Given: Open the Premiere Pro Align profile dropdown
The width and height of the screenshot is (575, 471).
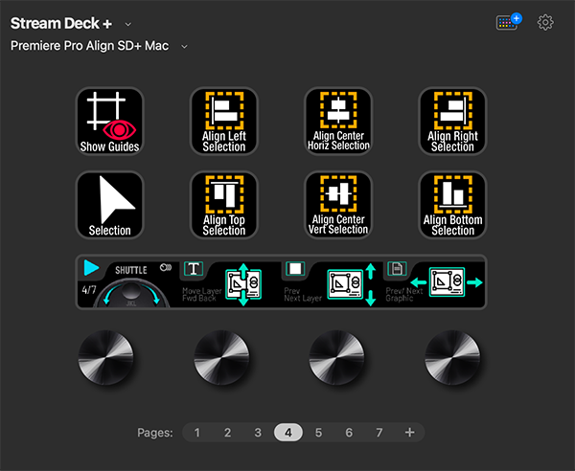Looking at the screenshot, I should 184,47.
